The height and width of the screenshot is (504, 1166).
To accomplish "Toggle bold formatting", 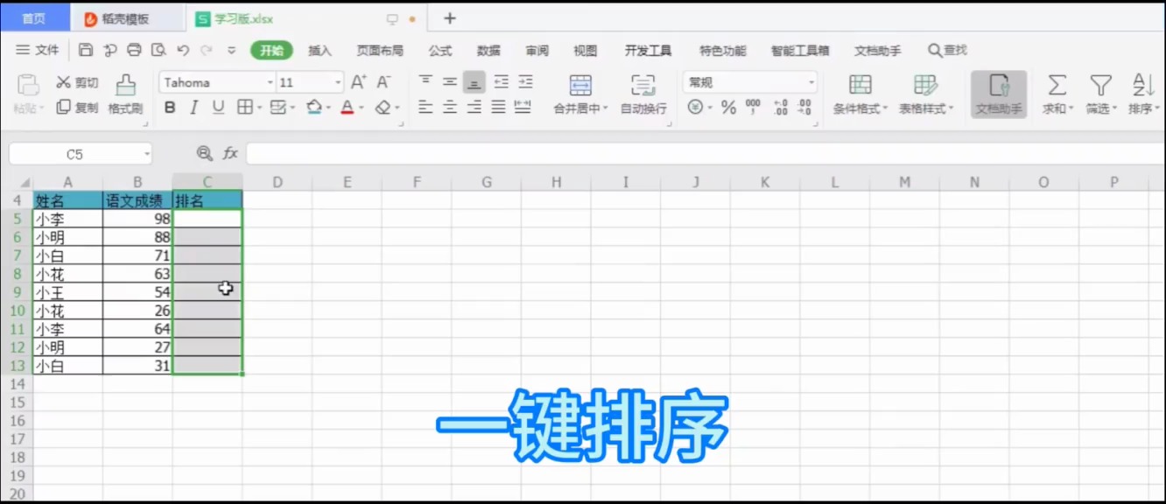I will pos(170,108).
